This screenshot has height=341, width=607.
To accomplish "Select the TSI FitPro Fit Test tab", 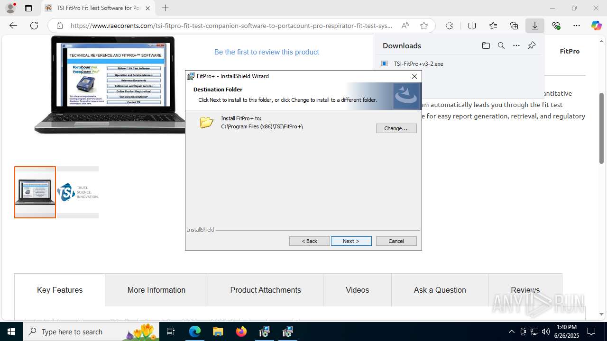I will click(x=98, y=8).
